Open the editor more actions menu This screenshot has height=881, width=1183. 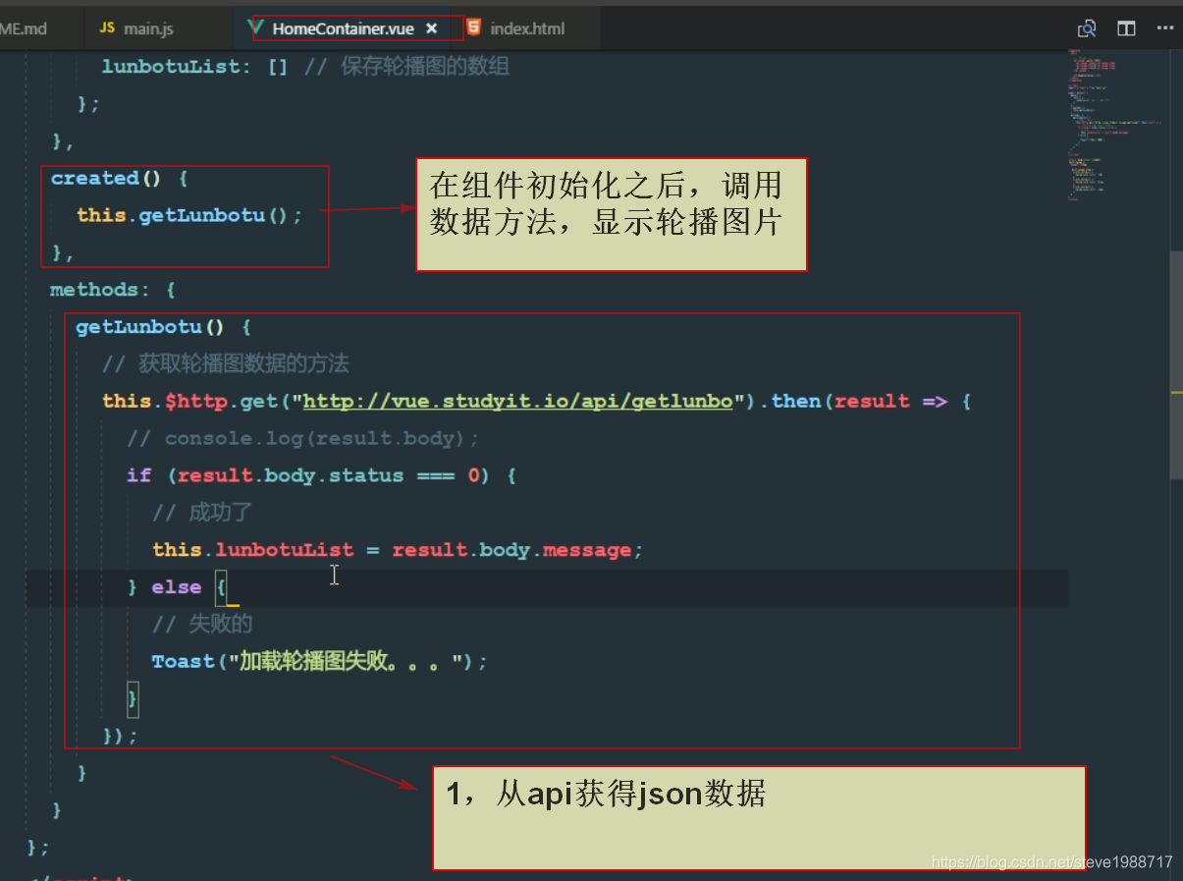click(x=1165, y=28)
